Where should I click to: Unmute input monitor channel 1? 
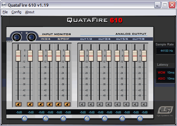[x=18, y=104]
